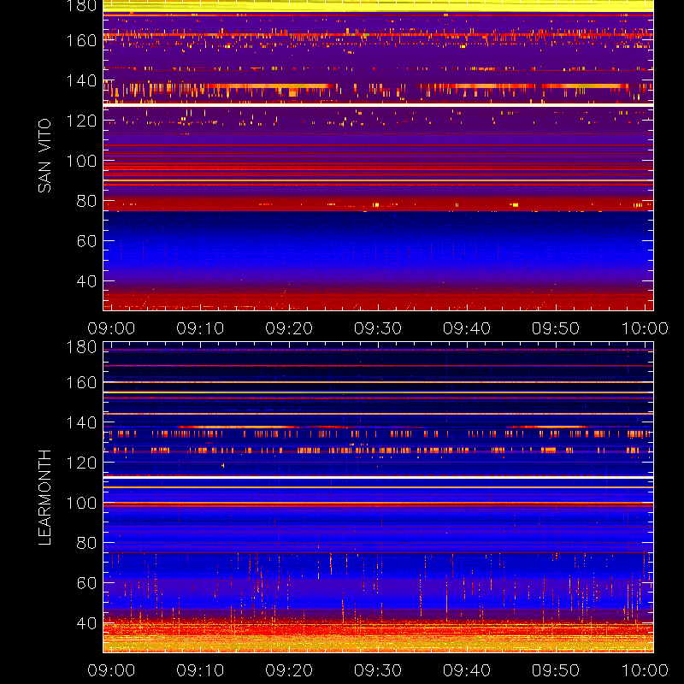Select the Learmonth 60 frequency label

(86, 583)
